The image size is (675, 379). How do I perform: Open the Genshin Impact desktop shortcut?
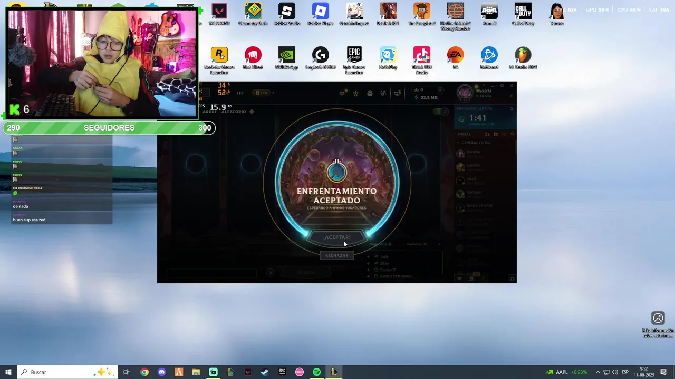click(354, 15)
